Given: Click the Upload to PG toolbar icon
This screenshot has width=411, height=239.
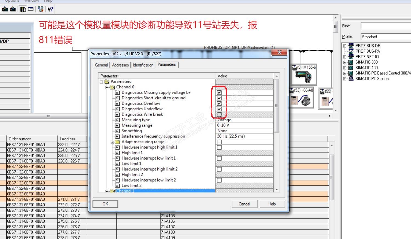Looking at the screenshot, I should [x=13, y=9].
